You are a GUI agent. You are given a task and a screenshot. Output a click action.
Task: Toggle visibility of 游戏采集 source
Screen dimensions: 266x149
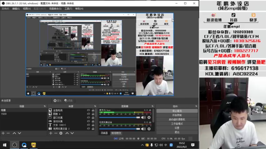(88, 121)
